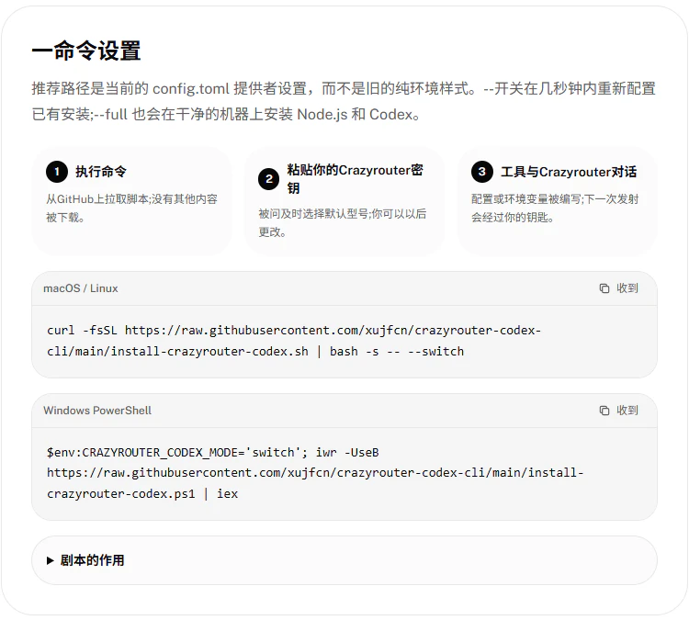Click 粘贴你的Crazyrouter密钥 step title
Viewport: 689px width, 620px height.
[x=355, y=179]
